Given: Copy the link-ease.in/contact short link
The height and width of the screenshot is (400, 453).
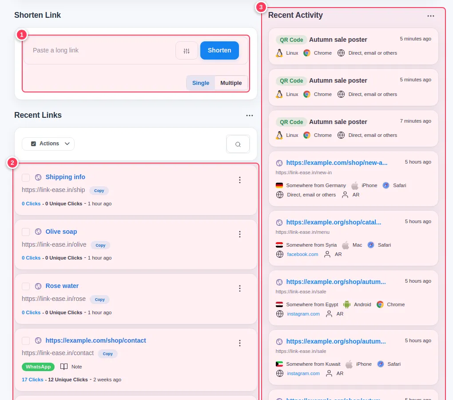Looking at the screenshot, I should [108, 353].
